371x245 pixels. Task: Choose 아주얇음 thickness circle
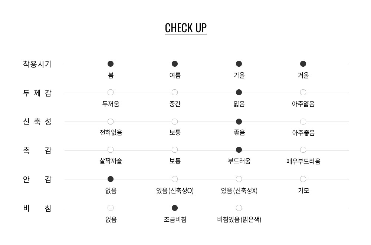tap(303, 92)
